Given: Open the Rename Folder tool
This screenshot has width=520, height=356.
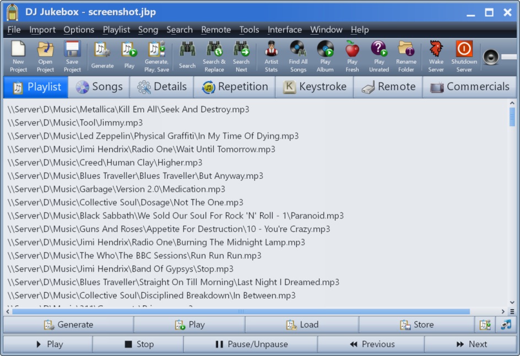Looking at the screenshot, I should pos(406,55).
